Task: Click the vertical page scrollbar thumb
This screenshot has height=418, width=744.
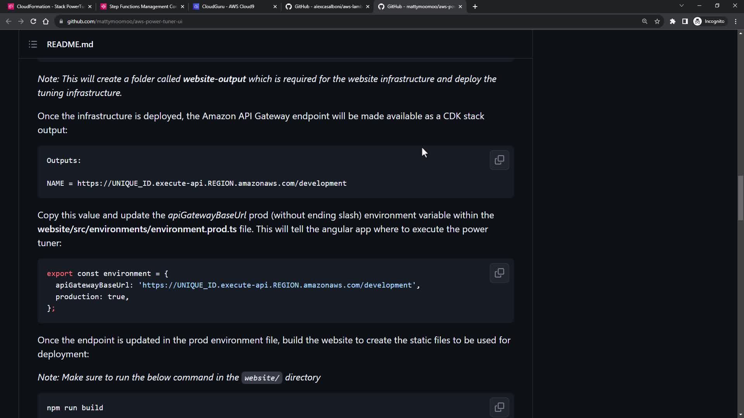Action: [740, 197]
